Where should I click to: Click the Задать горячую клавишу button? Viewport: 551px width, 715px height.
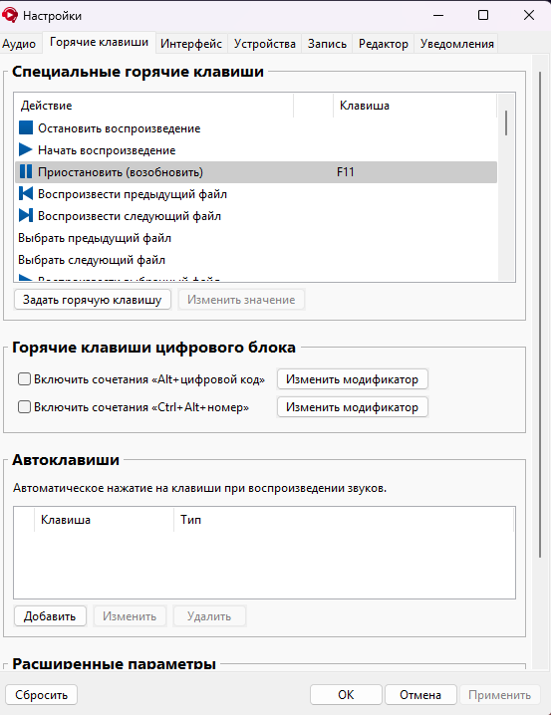pyautogui.click(x=93, y=300)
